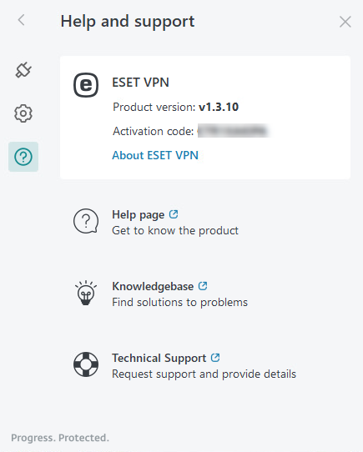Screen dimensions: 363x452
Task: Open the settings gear in sidebar
Action: click(23, 113)
